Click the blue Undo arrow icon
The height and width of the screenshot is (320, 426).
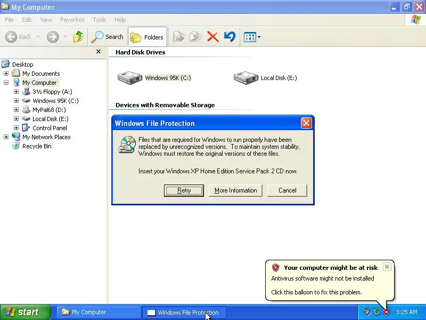pyautogui.click(x=230, y=37)
